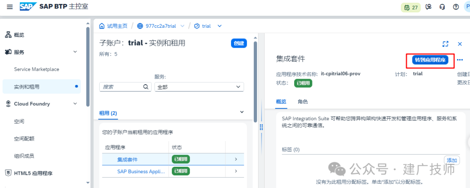Screen dimensions: 470x188
Task: Switch to the 角色 tab
Action: (303, 102)
